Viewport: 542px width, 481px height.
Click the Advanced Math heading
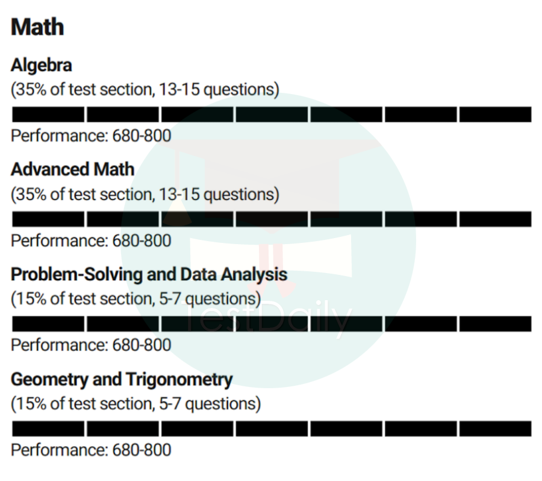click(72, 169)
